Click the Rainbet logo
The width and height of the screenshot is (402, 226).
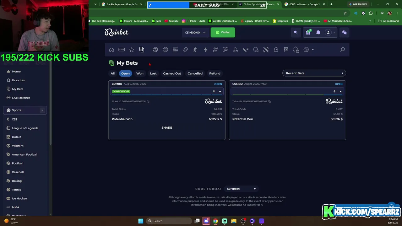coord(117,32)
